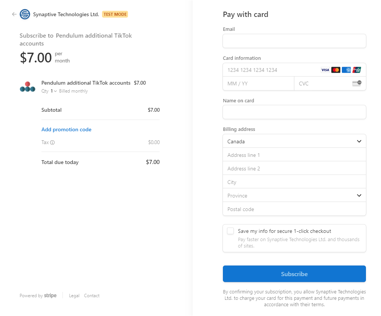Viewport: 381px width, 316px height.
Task: Click the Synaptive Technologies logo
Action: [25, 14]
